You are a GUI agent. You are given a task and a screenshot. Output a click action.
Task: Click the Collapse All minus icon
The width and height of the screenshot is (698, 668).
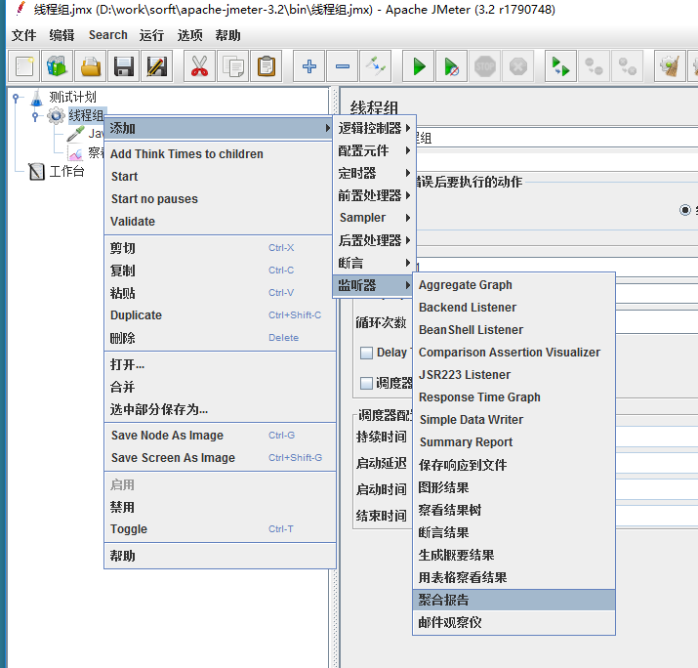pos(343,66)
